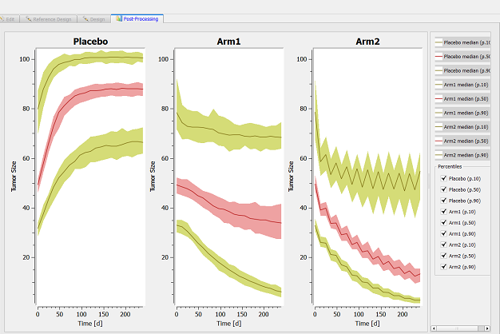Uncheck the Arm2 (p.10) percentile checkbox
Viewport: 500px width, 334px height.
click(x=444, y=244)
